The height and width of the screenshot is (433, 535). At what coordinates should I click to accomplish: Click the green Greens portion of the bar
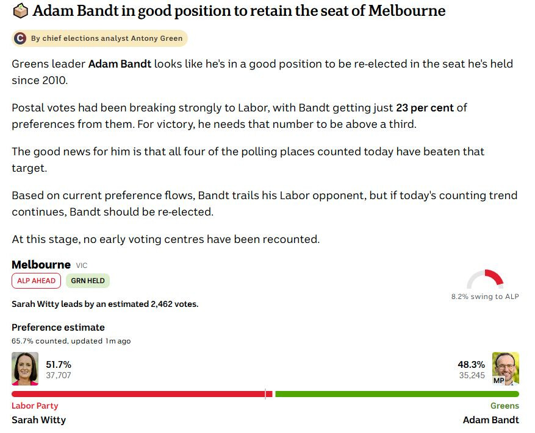[x=397, y=394]
